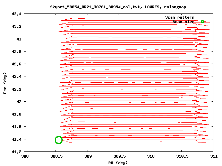Click the large green beam circle near 41.4
Screen dimensions: 222x166
(59, 140)
